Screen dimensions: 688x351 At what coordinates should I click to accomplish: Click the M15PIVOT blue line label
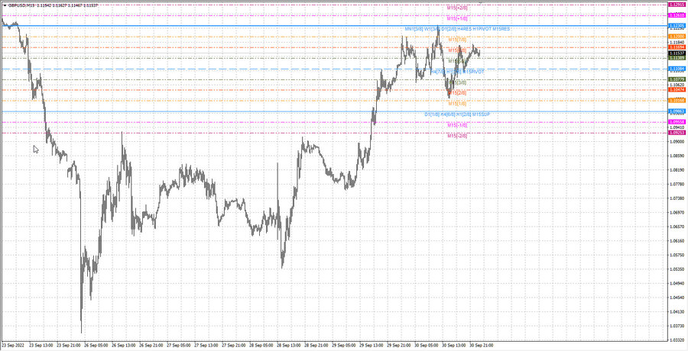point(474,72)
